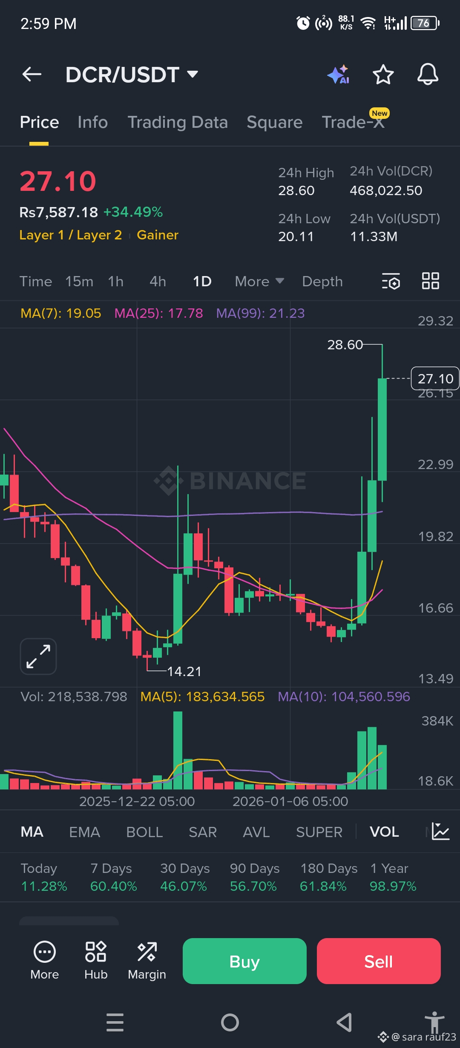Open the Depth chart view
The height and width of the screenshot is (1048, 460).
click(x=322, y=282)
